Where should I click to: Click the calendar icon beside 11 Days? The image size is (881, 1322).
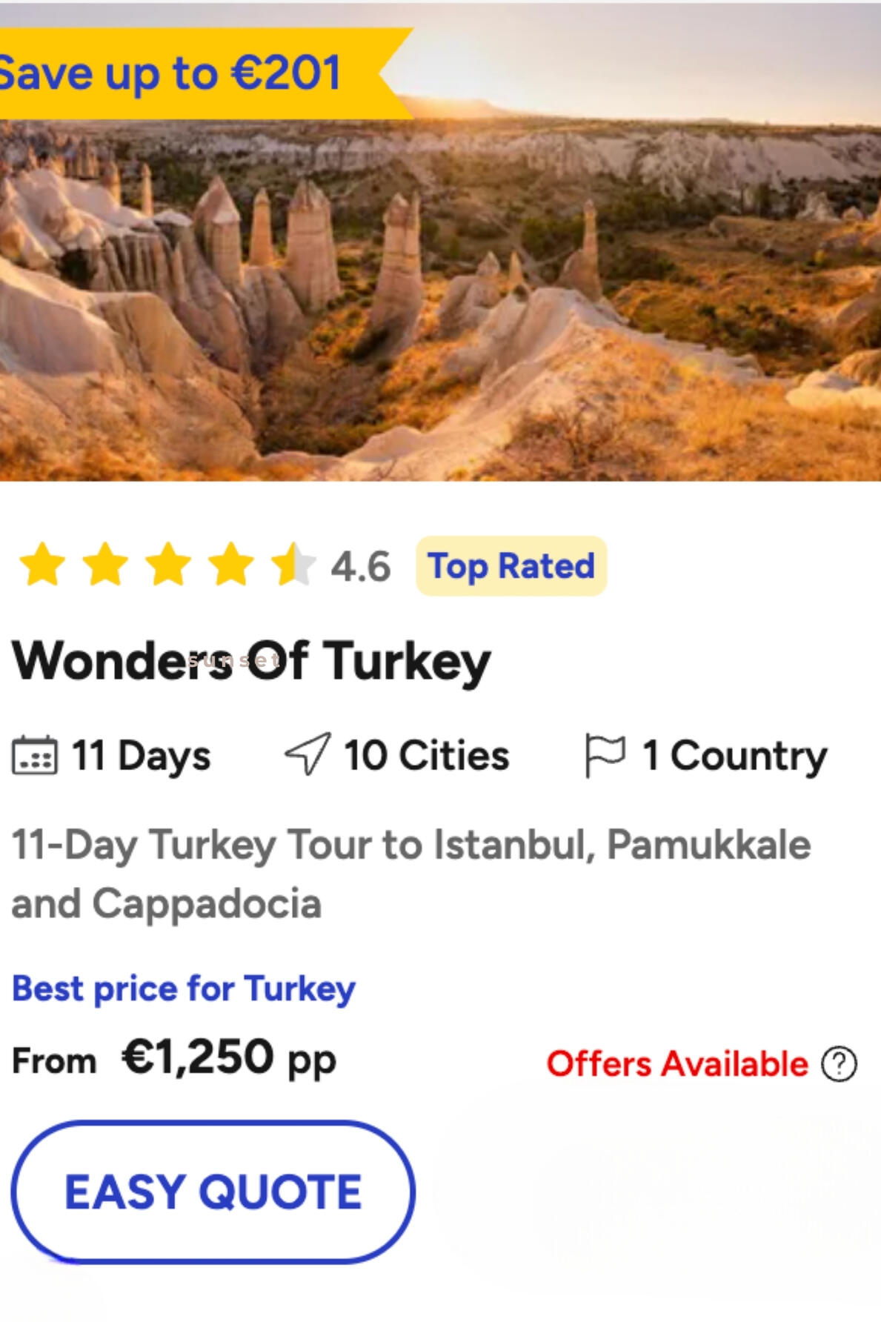[34, 756]
